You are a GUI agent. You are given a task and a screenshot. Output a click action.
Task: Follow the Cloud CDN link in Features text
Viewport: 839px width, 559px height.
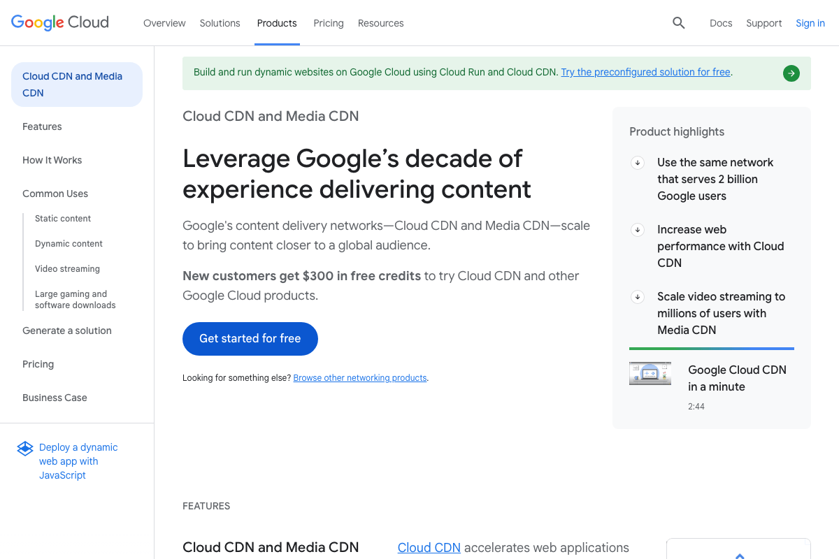point(429,548)
